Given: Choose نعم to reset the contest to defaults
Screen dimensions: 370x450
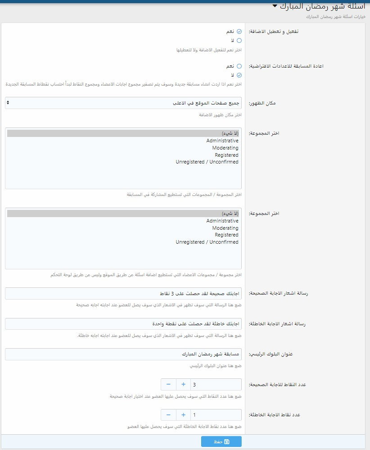Looking at the screenshot, I should [239, 66].
